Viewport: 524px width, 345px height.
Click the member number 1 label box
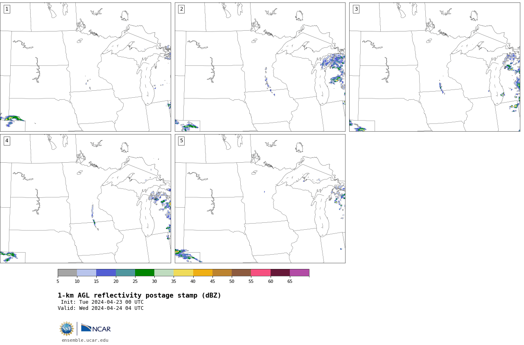7,9
